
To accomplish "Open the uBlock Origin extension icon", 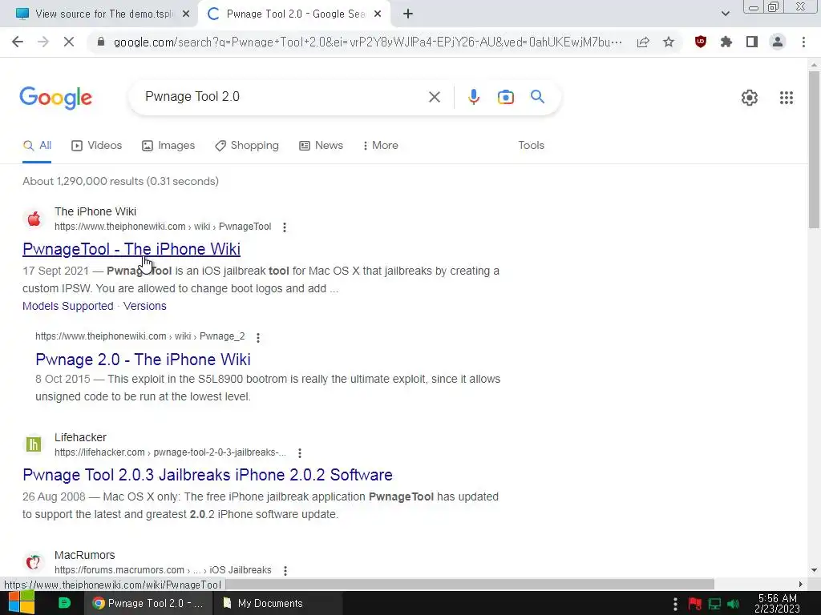I will (x=700, y=42).
